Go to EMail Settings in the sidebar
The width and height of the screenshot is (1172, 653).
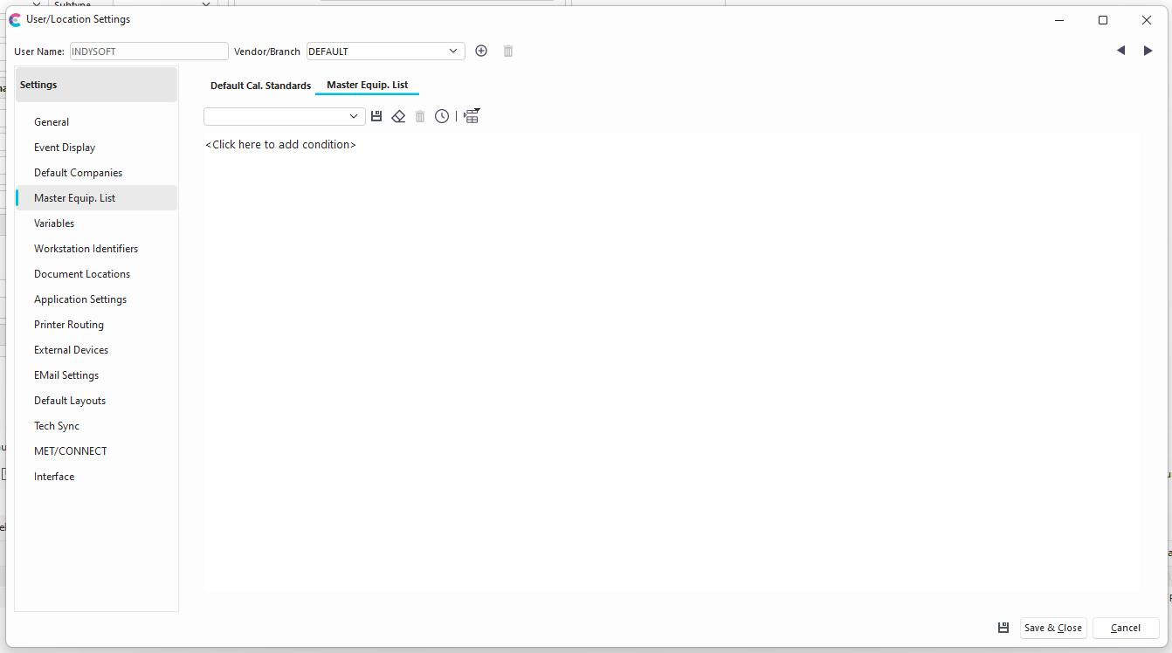(66, 375)
